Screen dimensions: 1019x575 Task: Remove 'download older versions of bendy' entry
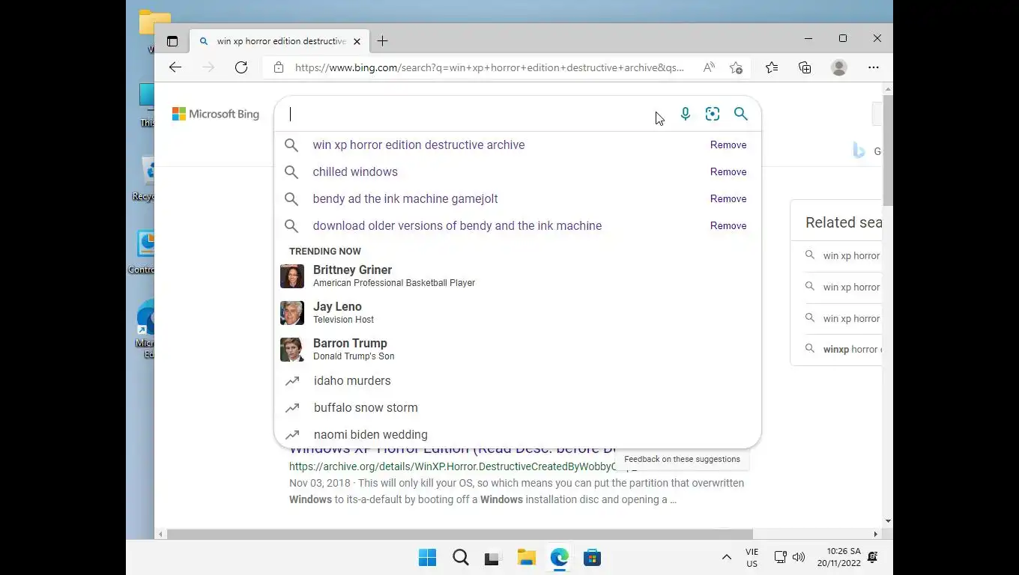(728, 225)
